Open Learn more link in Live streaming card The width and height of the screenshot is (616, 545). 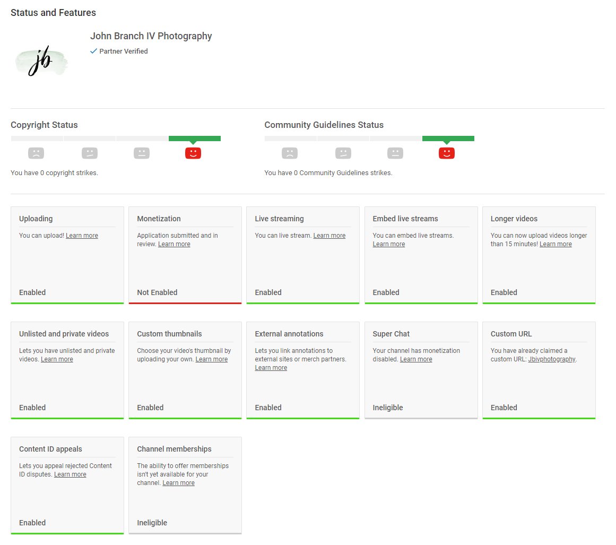329,236
